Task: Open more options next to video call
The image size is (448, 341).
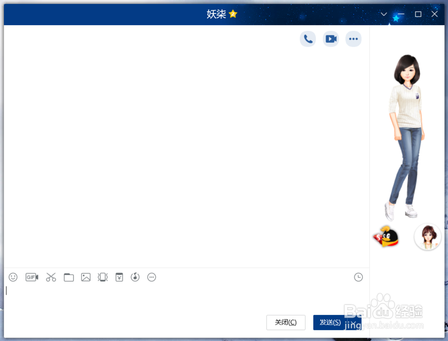Action: [x=353, y=39]
